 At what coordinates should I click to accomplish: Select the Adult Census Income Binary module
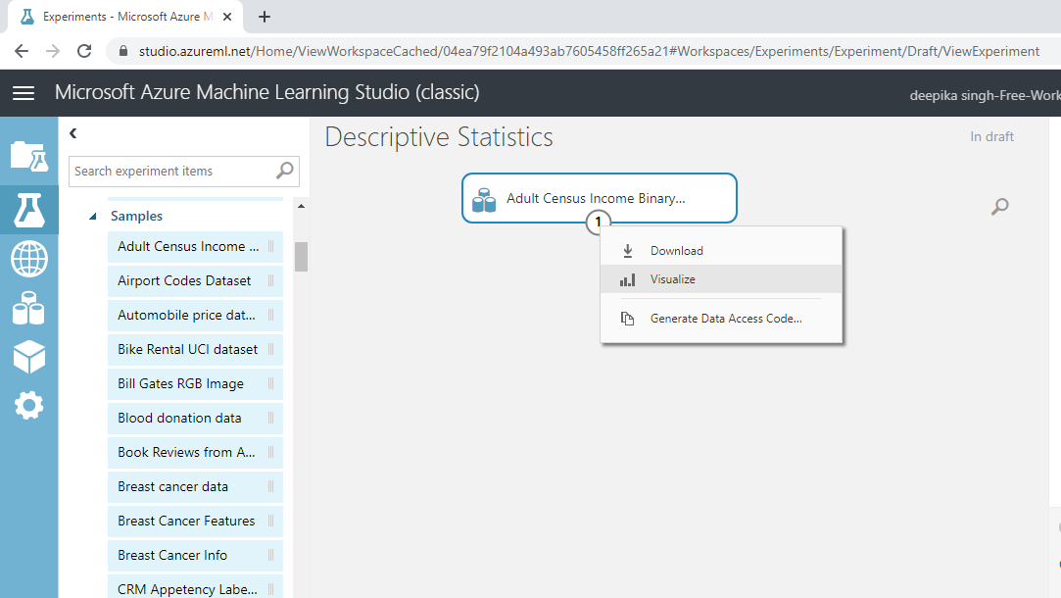point(600,198)
